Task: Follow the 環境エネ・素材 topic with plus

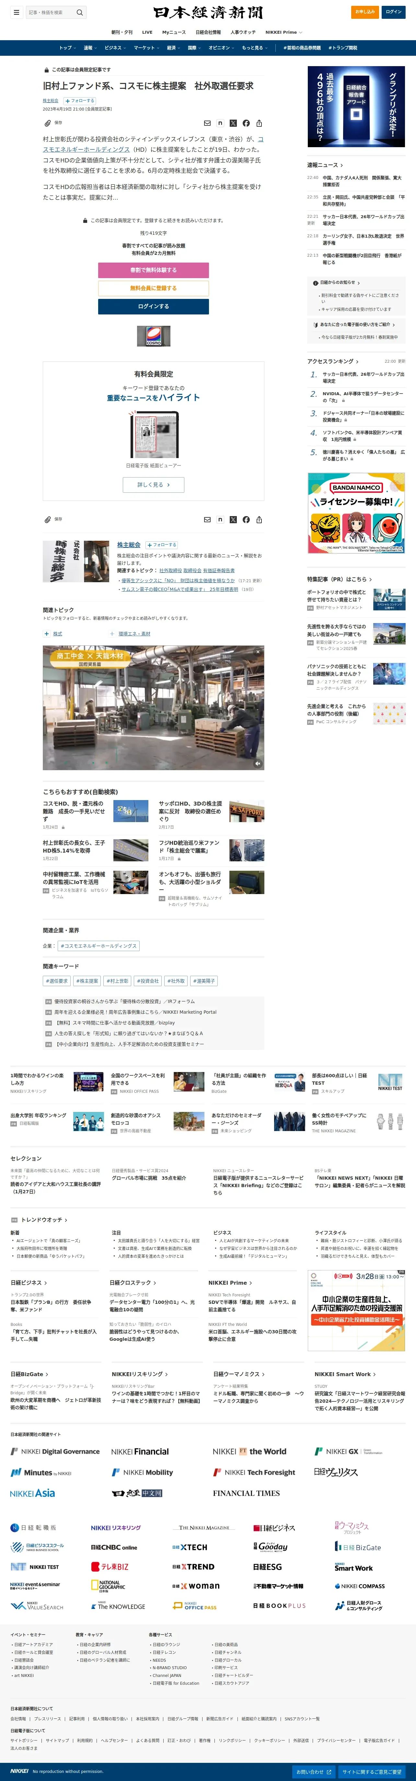Action: point(112,633)
